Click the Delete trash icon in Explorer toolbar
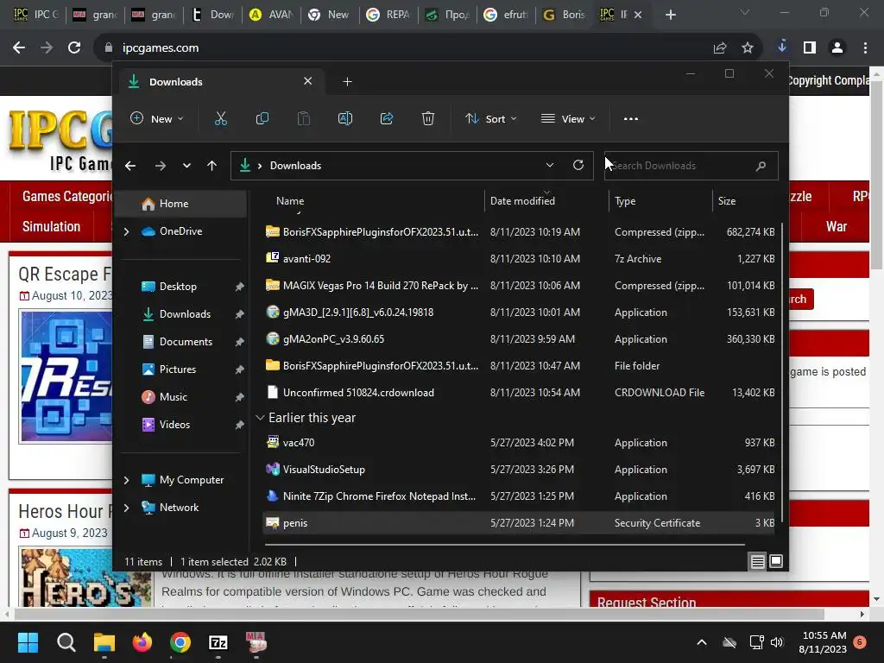 point(428,119)
